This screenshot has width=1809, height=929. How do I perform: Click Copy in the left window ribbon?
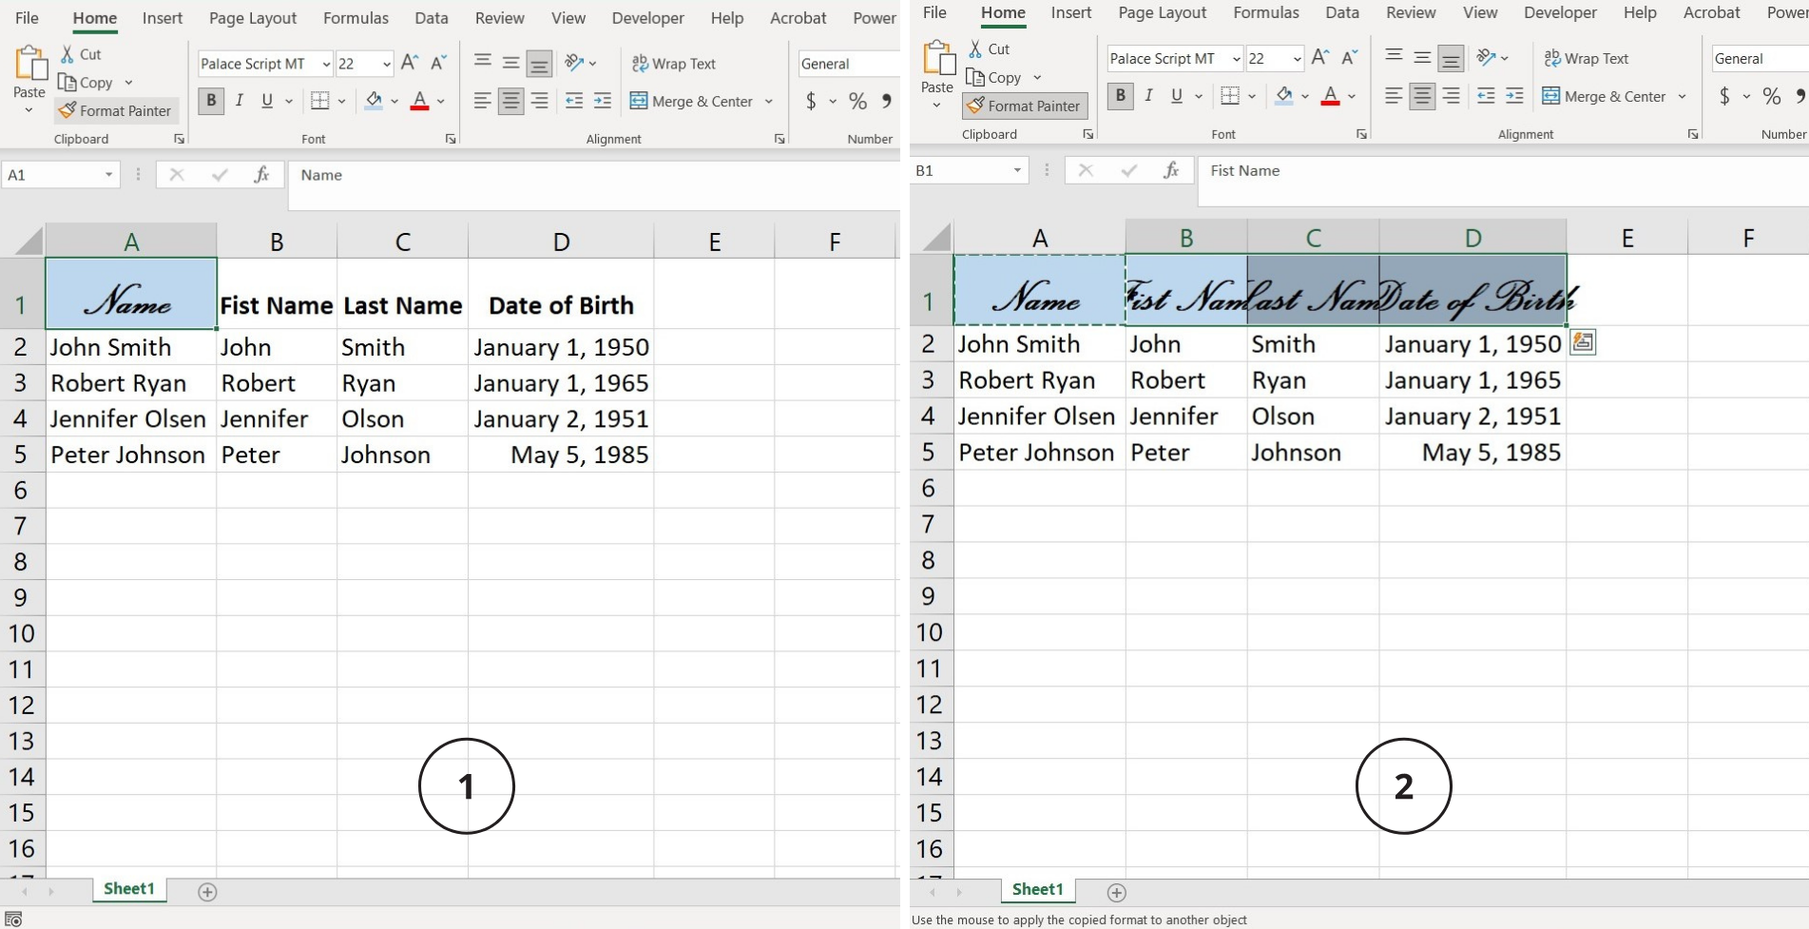pos(86,83)
